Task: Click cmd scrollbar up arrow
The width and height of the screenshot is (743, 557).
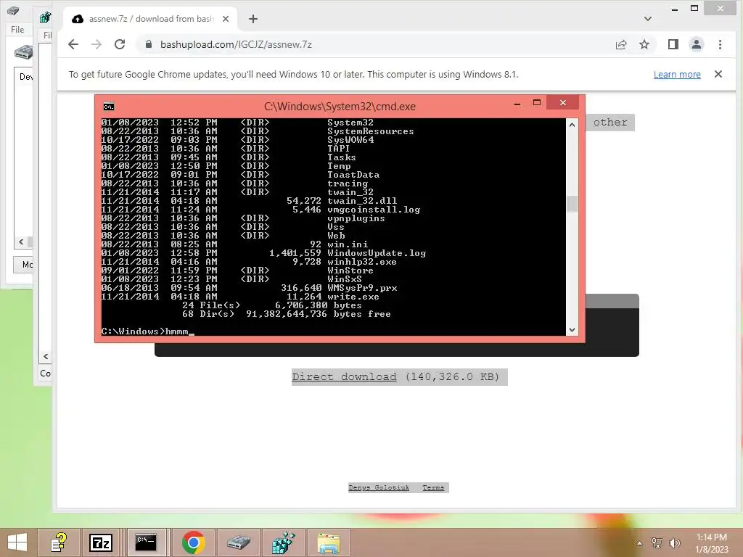Action: [572, 125]
